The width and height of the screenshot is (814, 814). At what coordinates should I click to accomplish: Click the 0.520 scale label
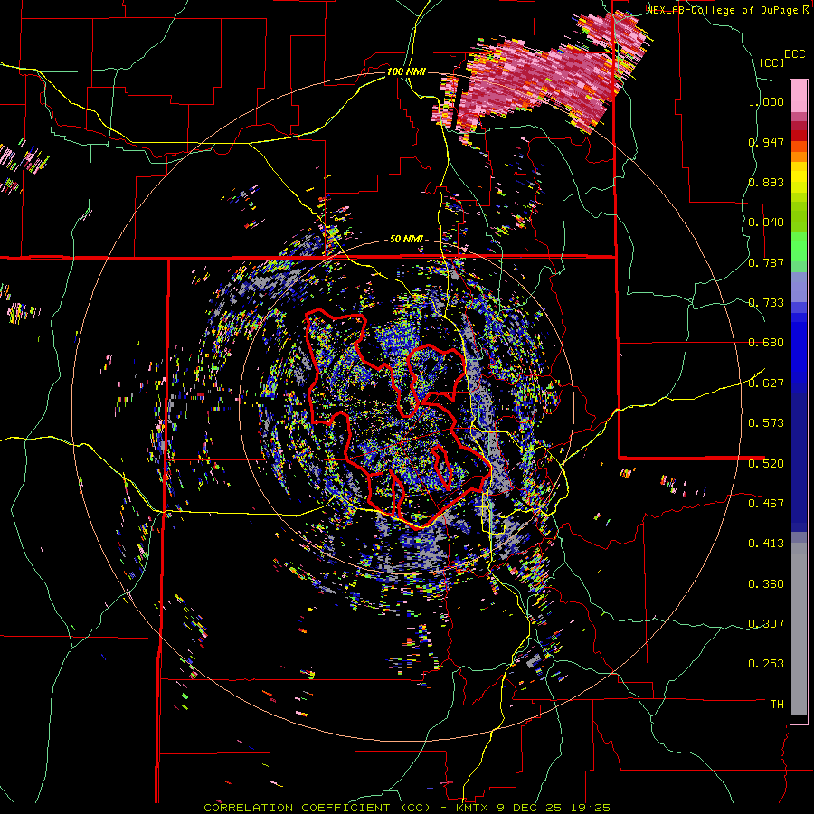click(766, 464)
